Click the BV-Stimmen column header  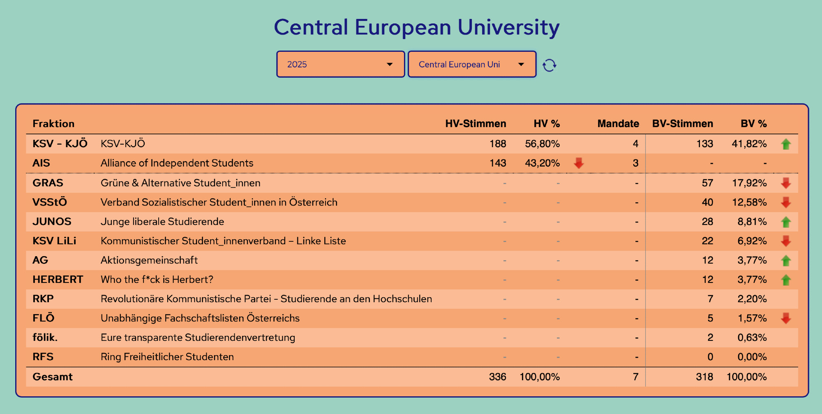[683, 124]
